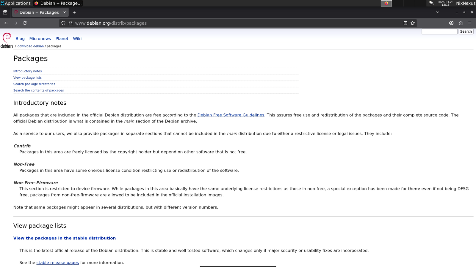
Task: Open the Wiki navigation link
Action: click(x=77, y=39)
